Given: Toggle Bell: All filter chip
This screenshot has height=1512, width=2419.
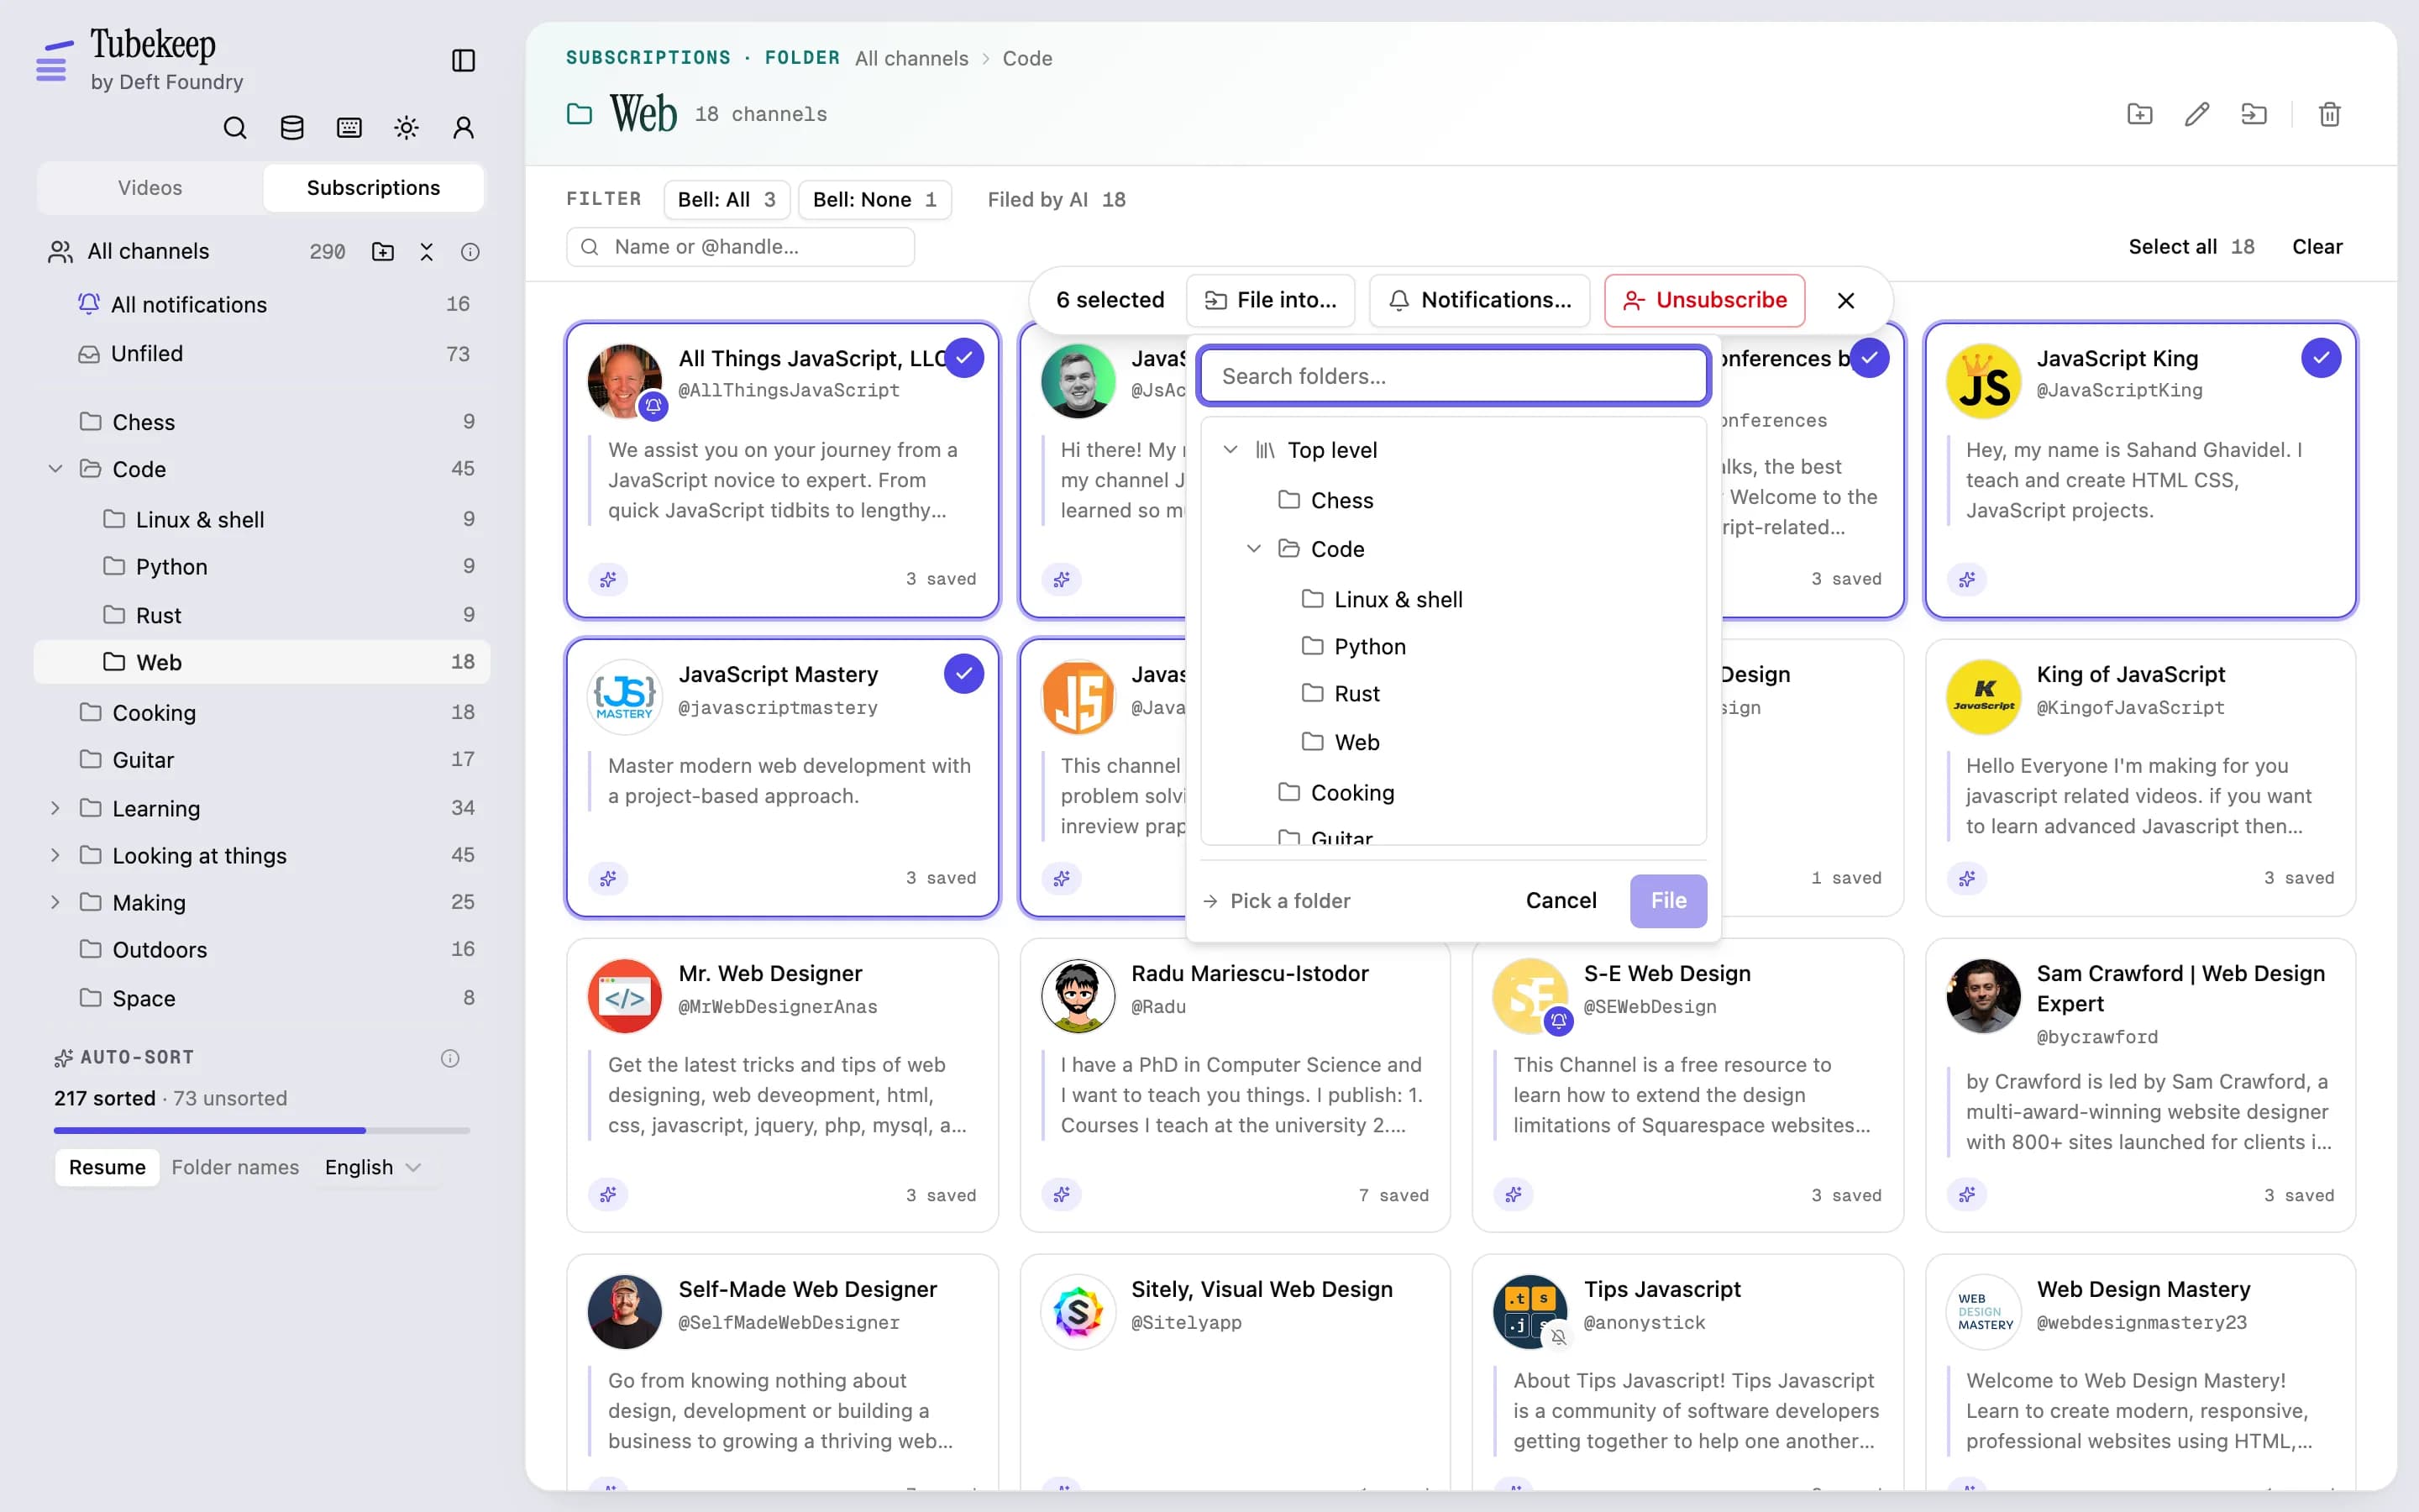Looking at the screenshot, I should 727,200.
